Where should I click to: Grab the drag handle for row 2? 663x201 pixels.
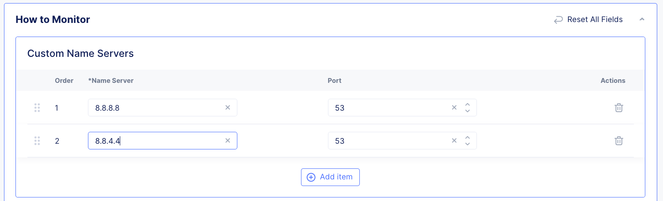37,141
